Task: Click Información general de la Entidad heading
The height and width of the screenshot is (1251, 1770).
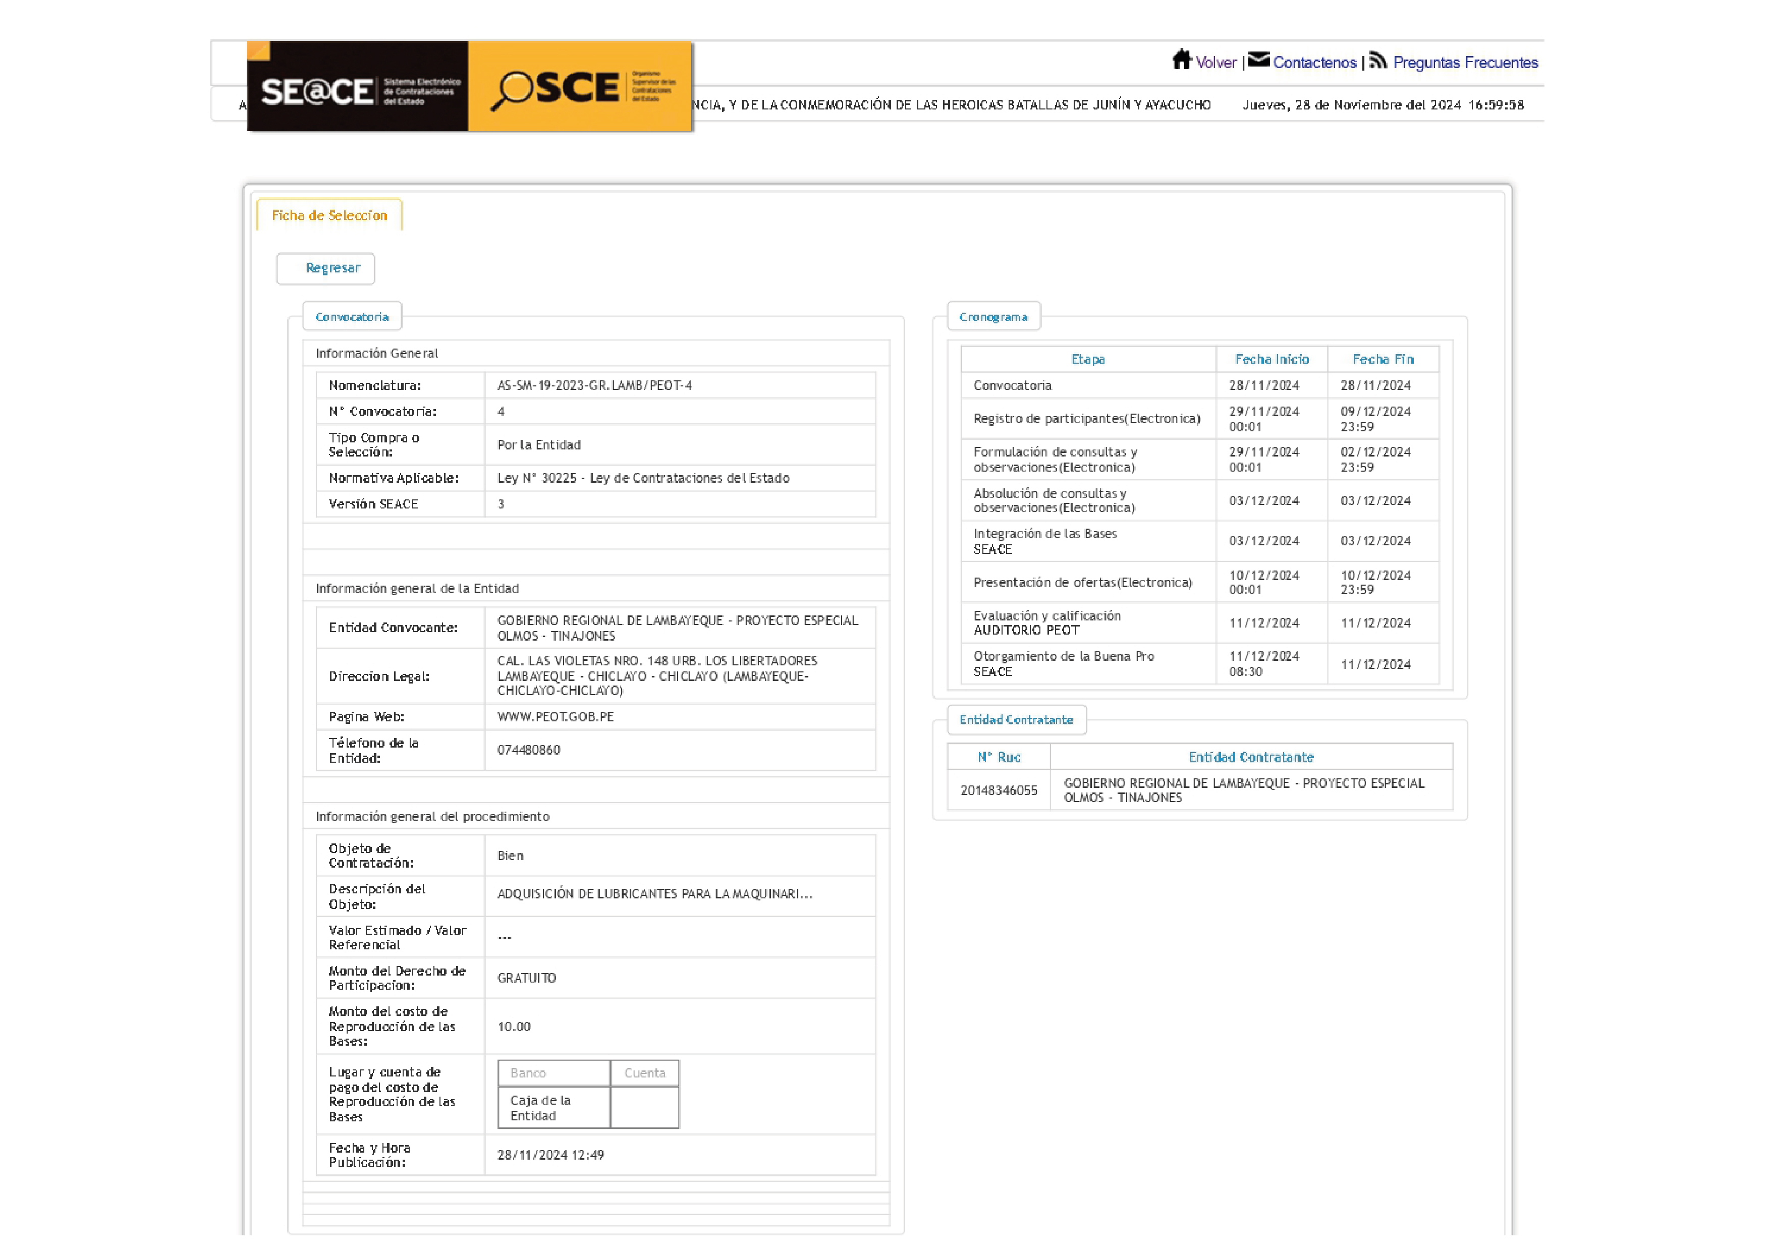Action: 417,589
